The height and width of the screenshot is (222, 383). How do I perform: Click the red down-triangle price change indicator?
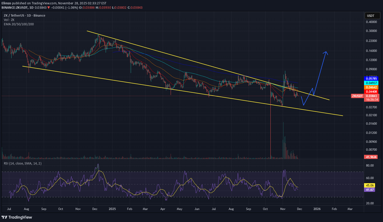pos(49,8)
